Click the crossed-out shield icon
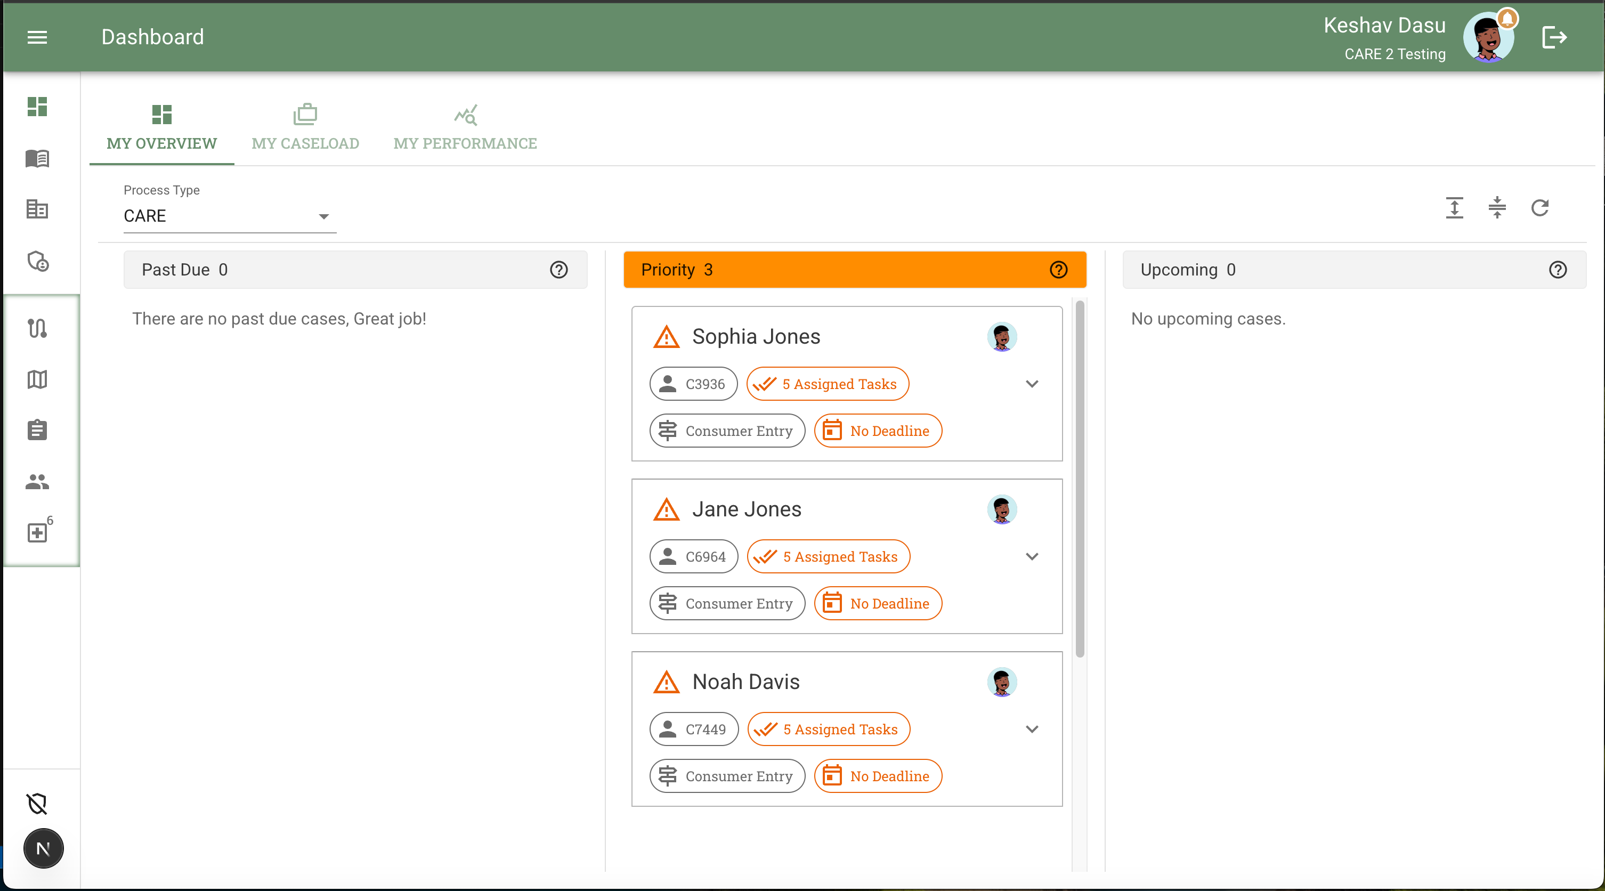The width and height of the screenshot is (1605, 891). click(37, 804)
